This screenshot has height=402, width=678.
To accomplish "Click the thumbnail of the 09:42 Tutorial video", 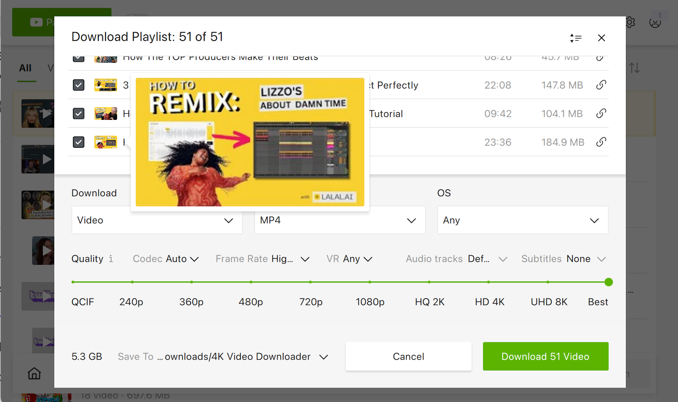I will click(x=106, y=114).
